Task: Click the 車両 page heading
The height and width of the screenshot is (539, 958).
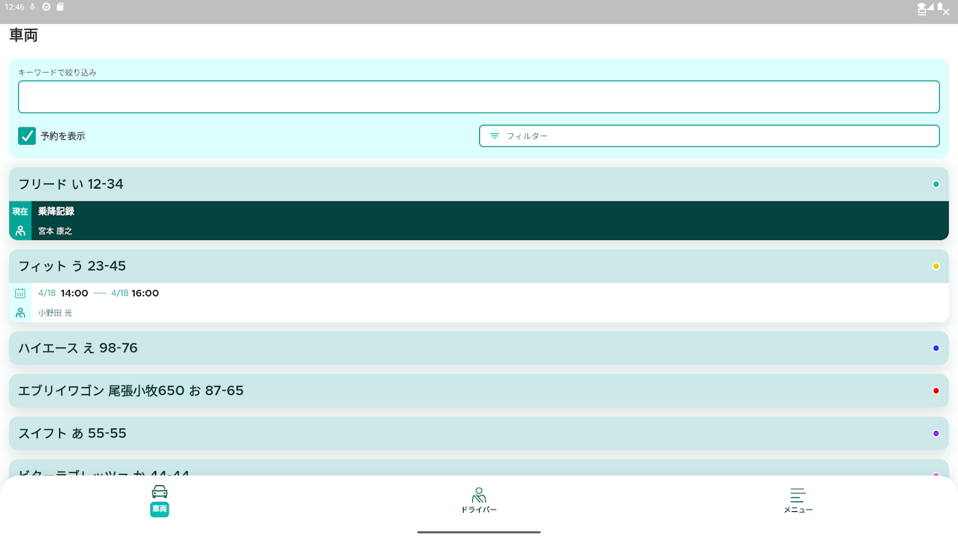Action: [x=24, y=36]
